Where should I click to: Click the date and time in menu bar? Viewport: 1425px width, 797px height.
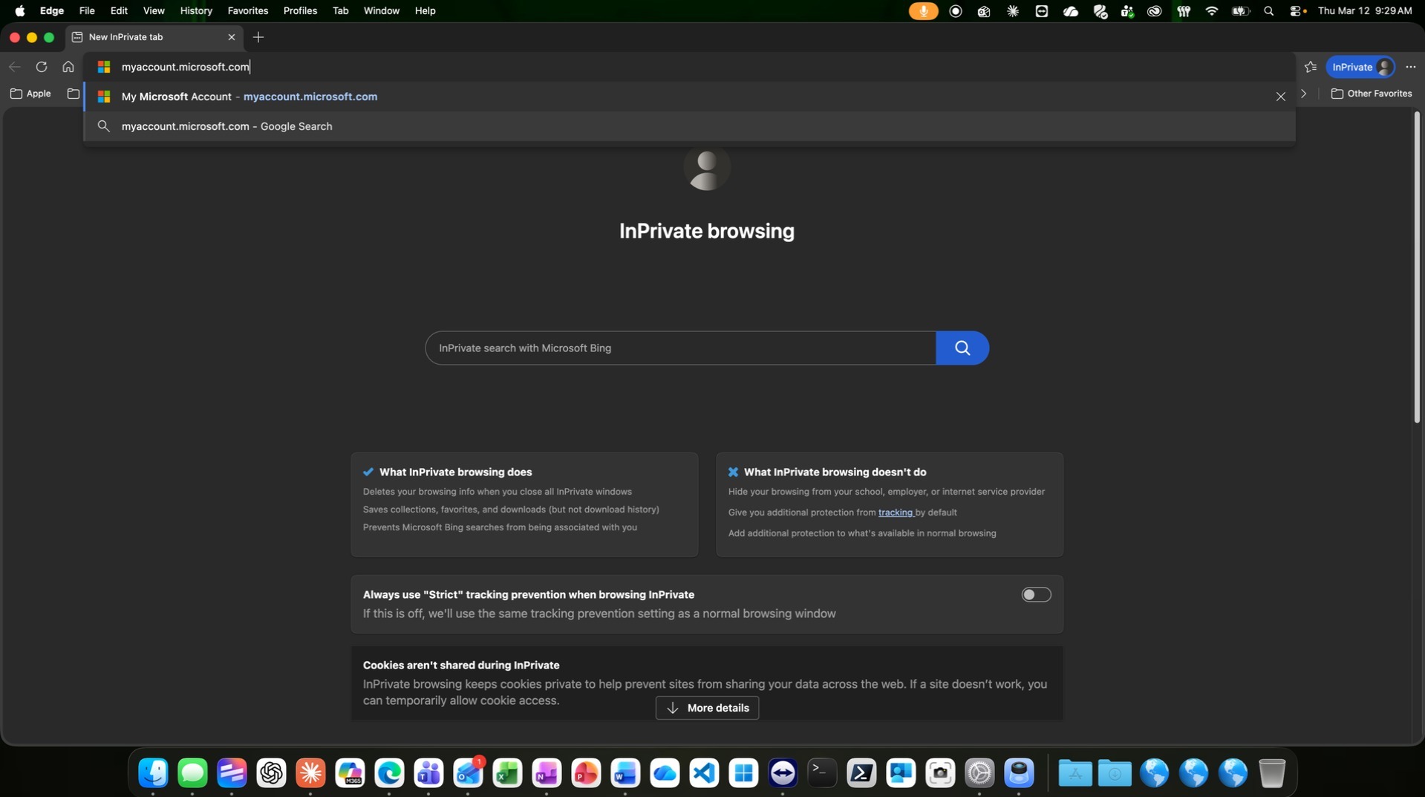[1365, 11]
